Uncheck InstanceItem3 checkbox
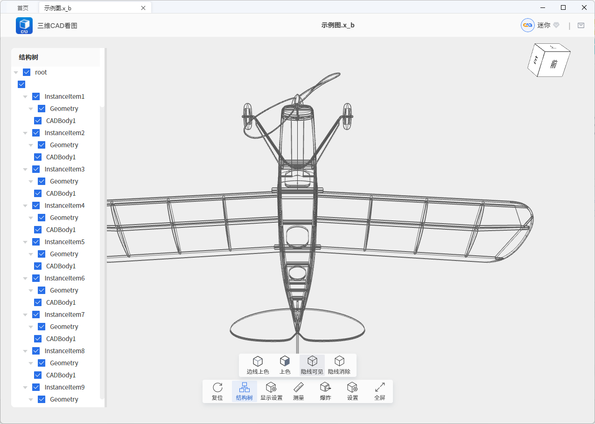Screen dimensions: 595x424 point(36,169)
